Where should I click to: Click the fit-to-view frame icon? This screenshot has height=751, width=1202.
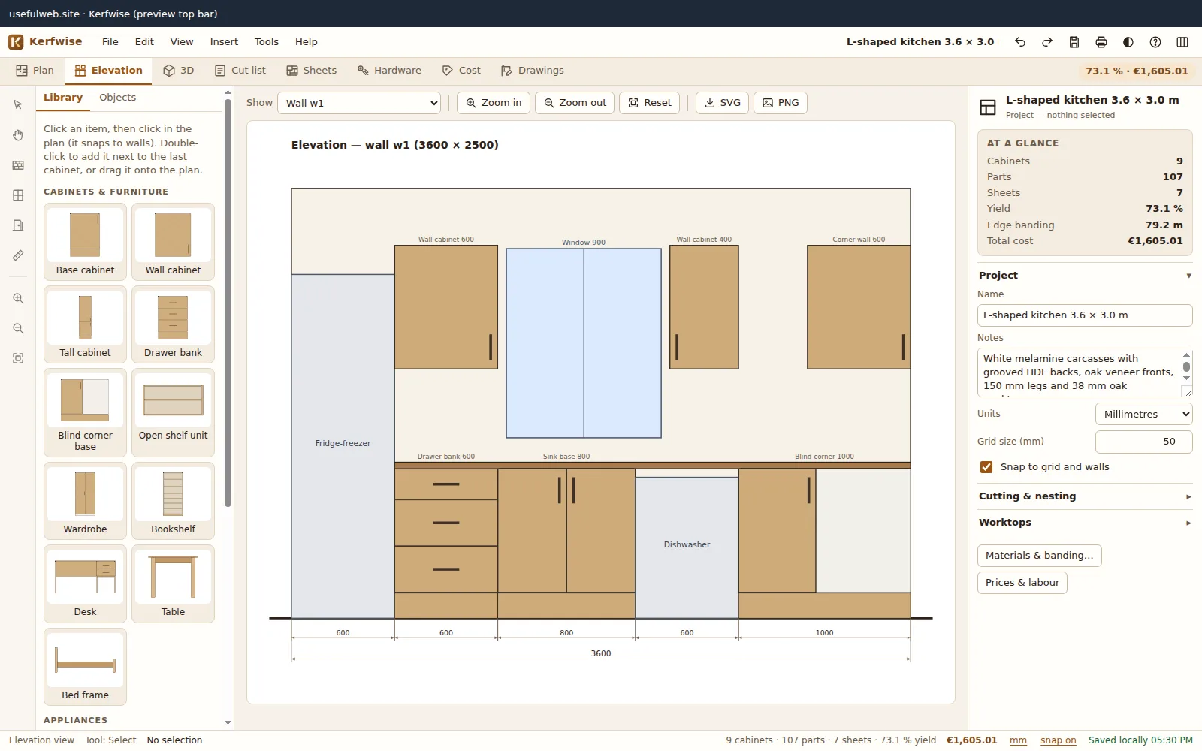pyautogui.click(x=18, y=358)
